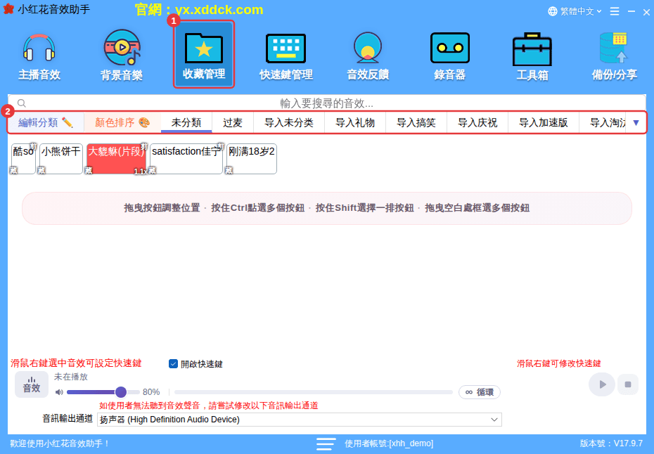Select the 小熊饼干 sound button
Viewport: 654px width, 454px height.
pyautogui.click(x=61, y=158)
